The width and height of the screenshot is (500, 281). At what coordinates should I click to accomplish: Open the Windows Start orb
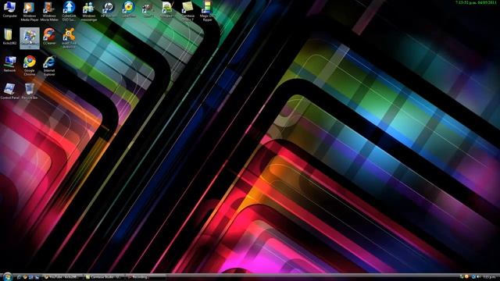(8, 276)
